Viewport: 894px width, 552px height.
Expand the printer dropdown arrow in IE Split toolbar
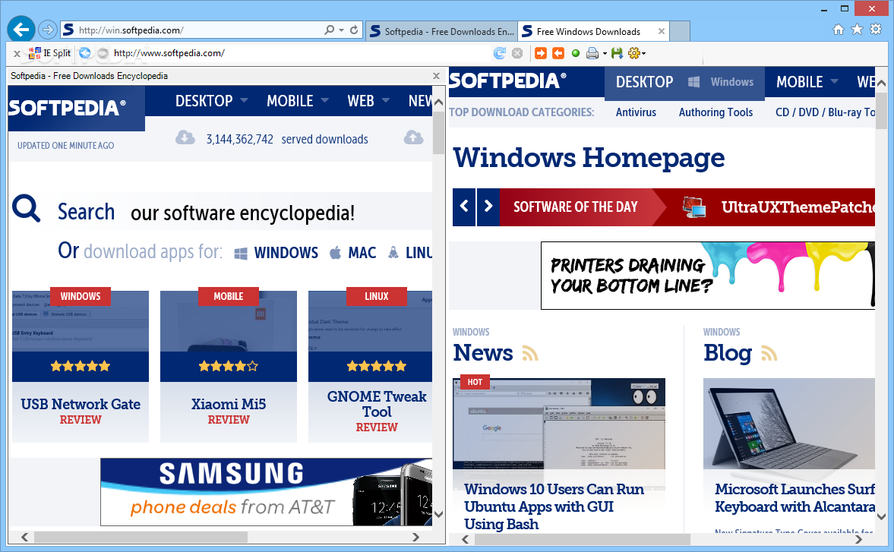coord(605,54)
